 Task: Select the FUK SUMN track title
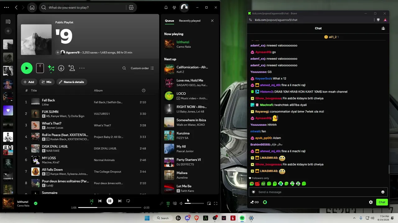tap(50, 112)
